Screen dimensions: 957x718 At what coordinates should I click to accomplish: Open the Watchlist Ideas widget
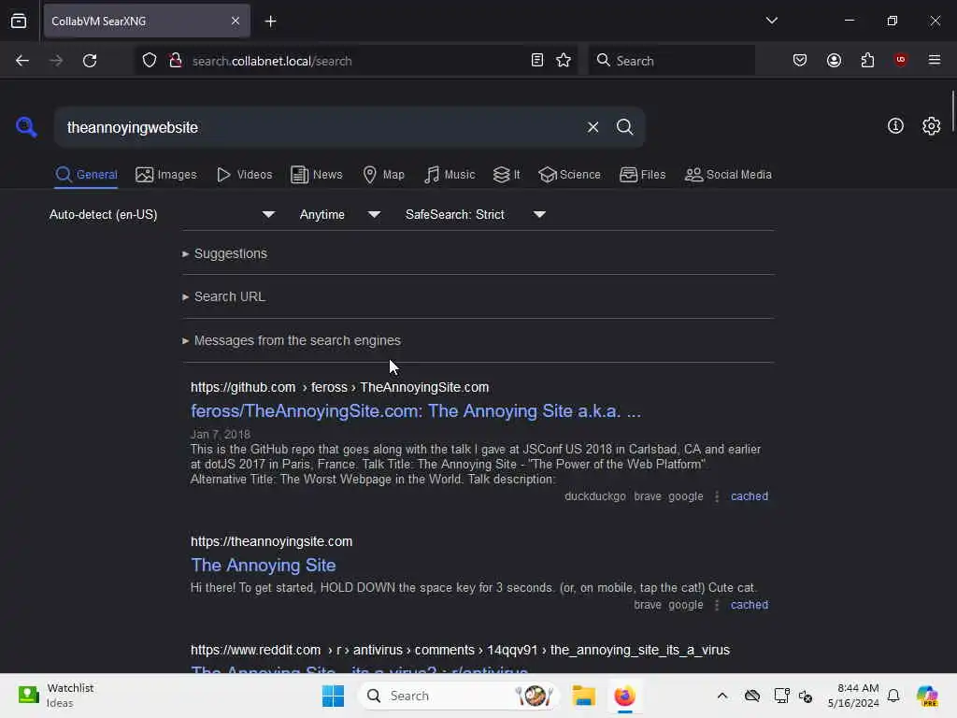click(56, 696)
